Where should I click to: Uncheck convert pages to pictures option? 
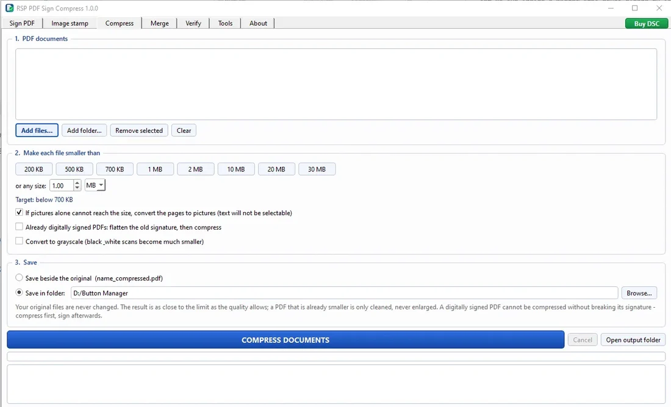(20, 213)
